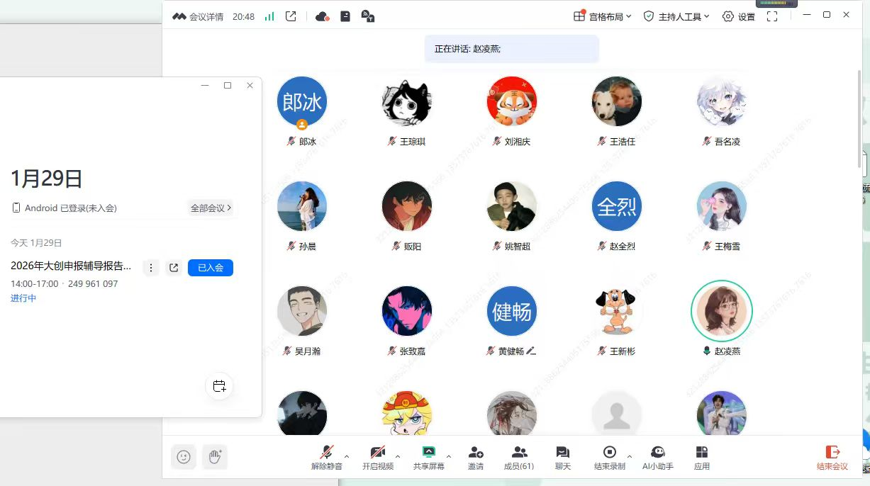The width and height of the screenshot is (870, 486).
Task: Open 会议详情 meeting details
Action: (199, 16)
